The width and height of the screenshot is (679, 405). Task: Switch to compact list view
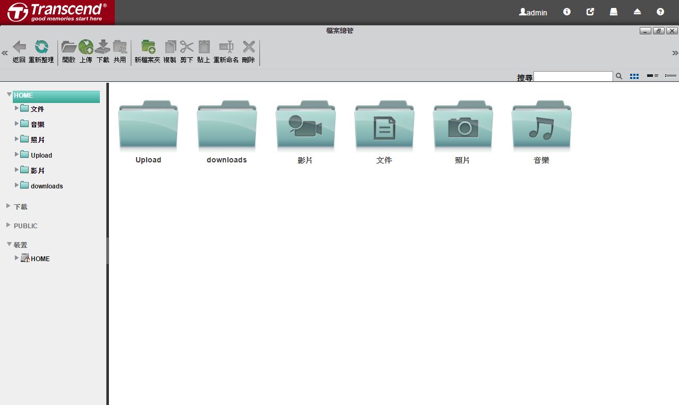(x=670, y=76)
